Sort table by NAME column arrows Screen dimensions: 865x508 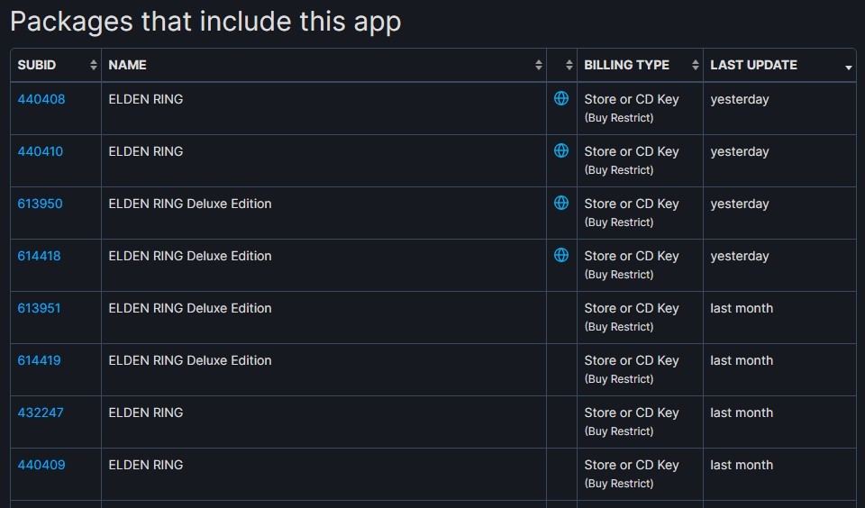539,65
